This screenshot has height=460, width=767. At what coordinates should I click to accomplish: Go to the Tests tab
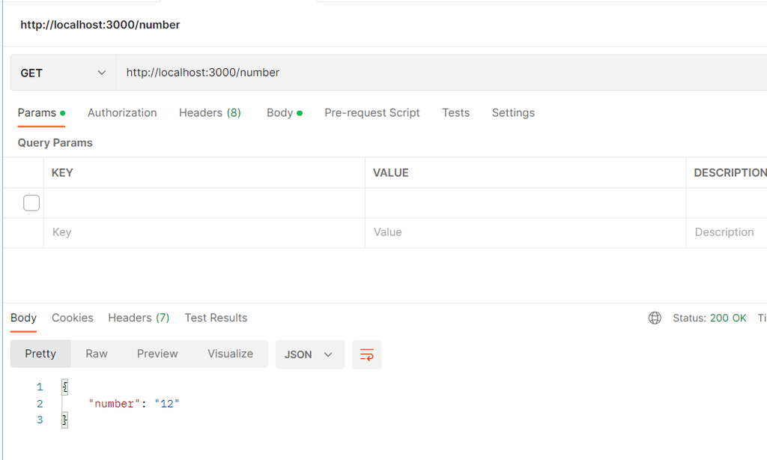click(455, 113)
